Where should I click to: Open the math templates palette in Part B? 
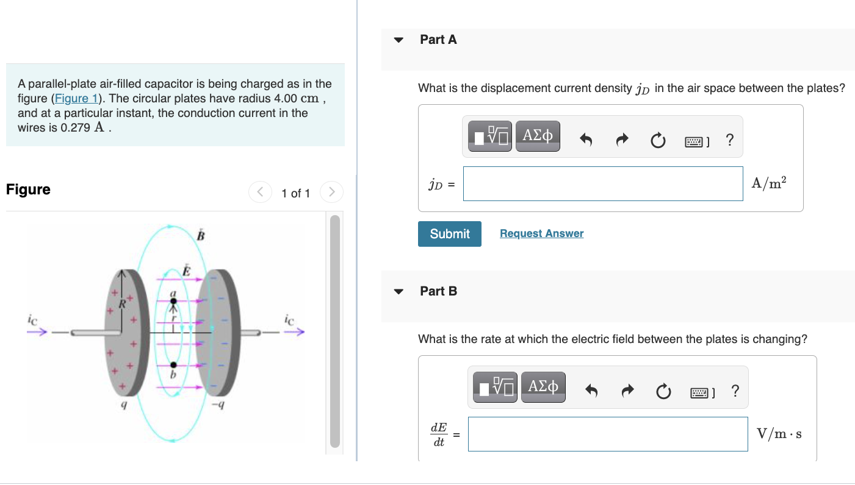[x=494, y=386]
